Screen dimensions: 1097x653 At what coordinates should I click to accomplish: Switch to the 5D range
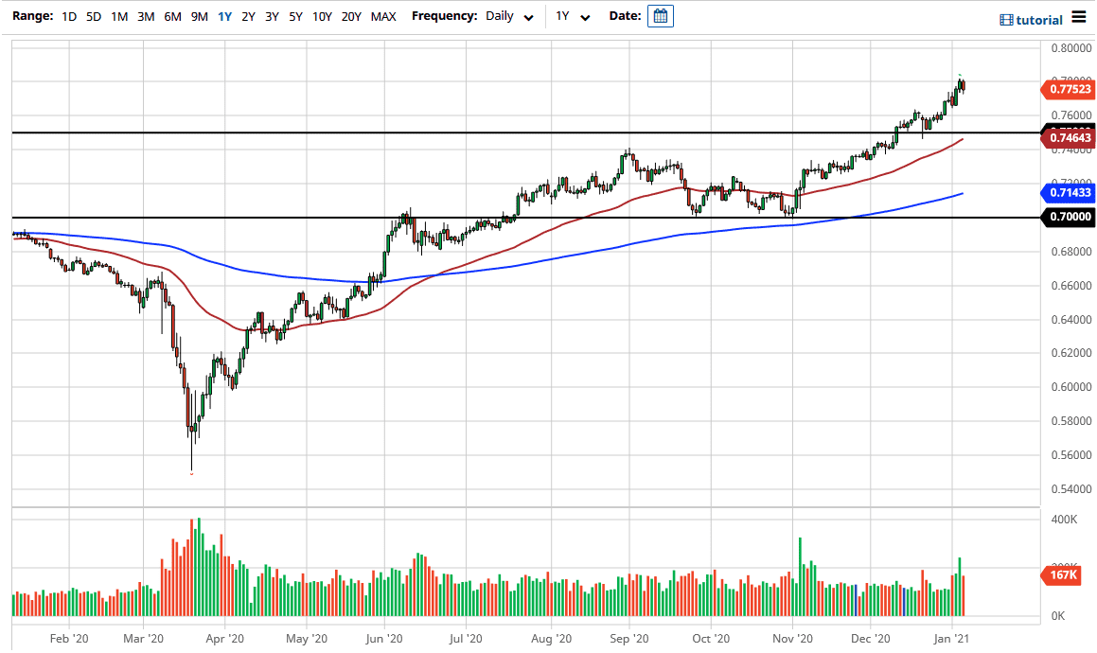coord(93,16)
